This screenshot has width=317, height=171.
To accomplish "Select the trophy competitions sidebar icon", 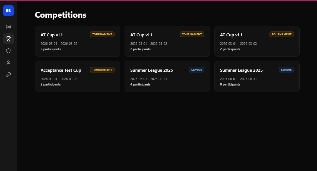I will click(8, 39).
